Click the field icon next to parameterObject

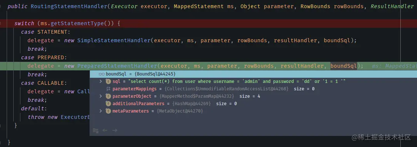(108, 96)
